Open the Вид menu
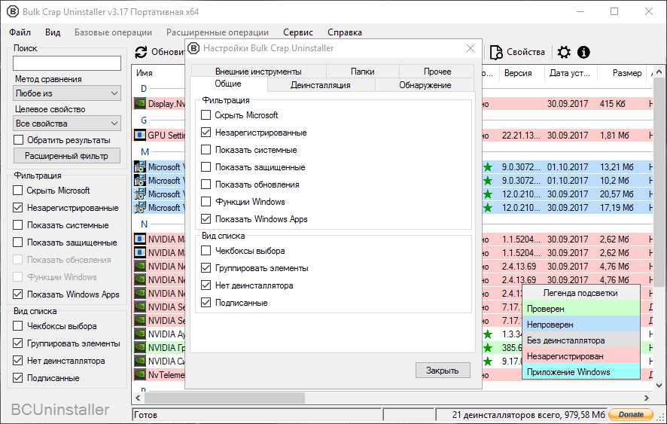Image resolution: width=667 pixels, height=424 pixels. tap(53, 32)
